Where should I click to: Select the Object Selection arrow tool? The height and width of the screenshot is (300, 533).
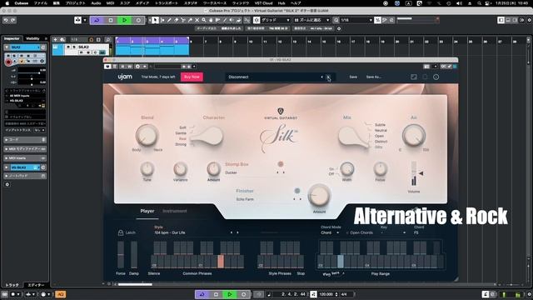(155, 20)
